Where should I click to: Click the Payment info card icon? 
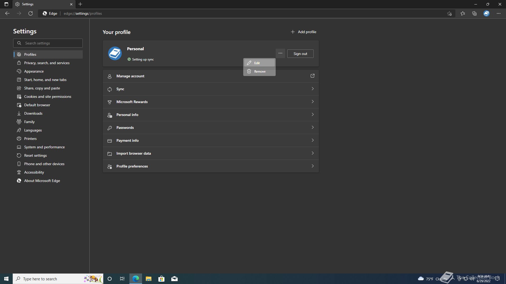[x=110, y=141]
